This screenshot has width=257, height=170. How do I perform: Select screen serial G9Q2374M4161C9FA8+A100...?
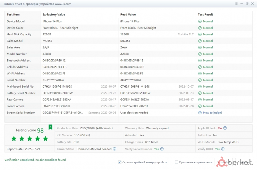63,113
